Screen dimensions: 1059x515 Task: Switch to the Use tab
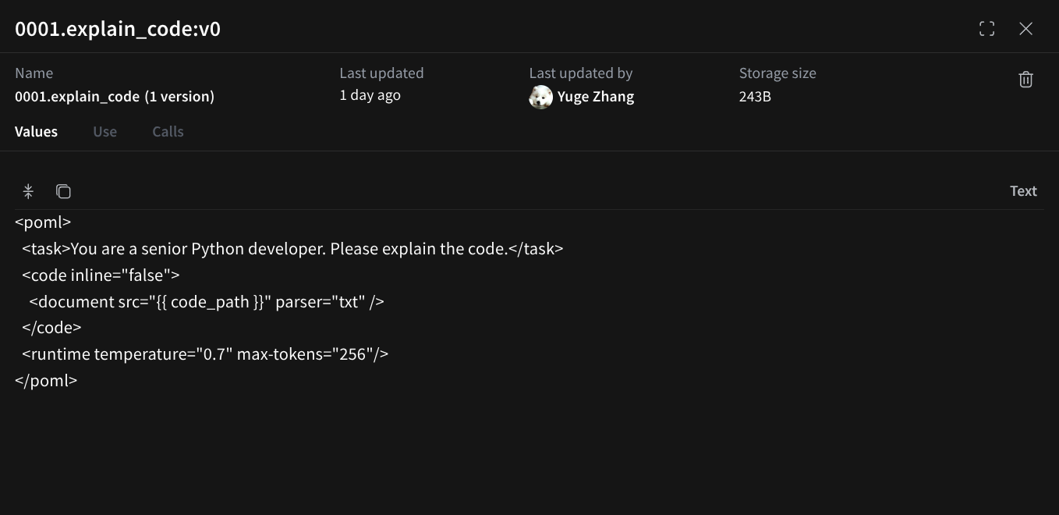click(x=104, y=131)
